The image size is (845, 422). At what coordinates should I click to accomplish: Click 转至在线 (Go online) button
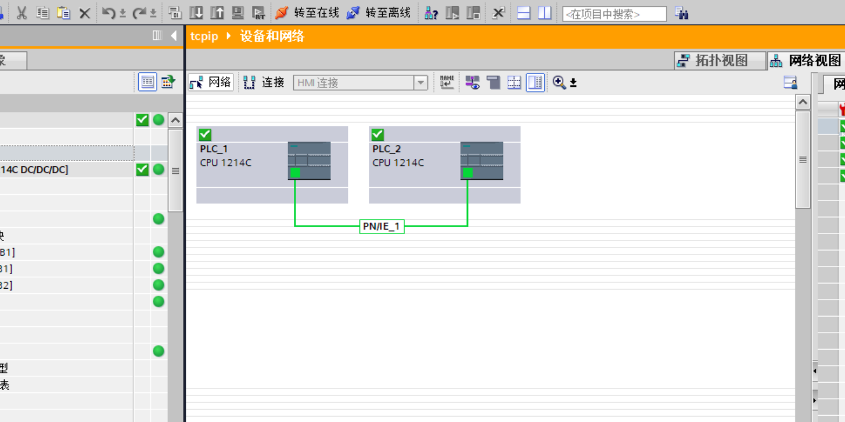coord(307,13)
